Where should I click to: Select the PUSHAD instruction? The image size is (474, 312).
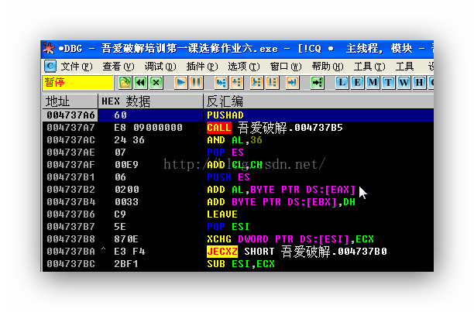[225, 115]
